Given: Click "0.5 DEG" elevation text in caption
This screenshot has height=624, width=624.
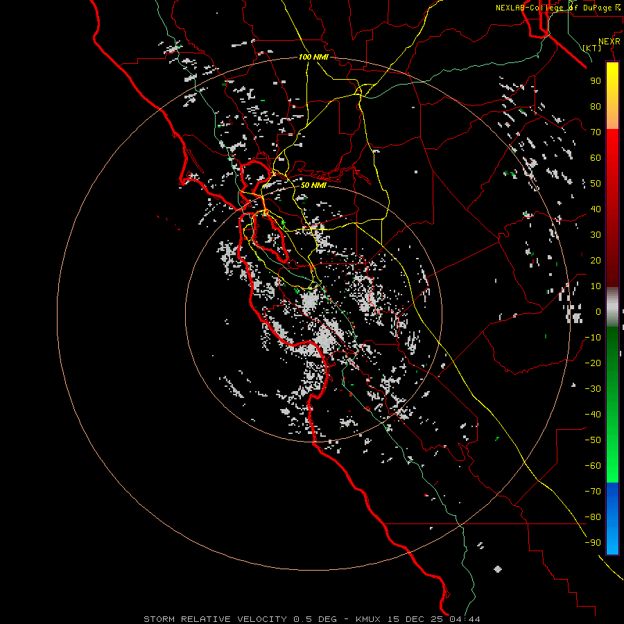Looking at the screenshot, I should [x=315, y=619].
